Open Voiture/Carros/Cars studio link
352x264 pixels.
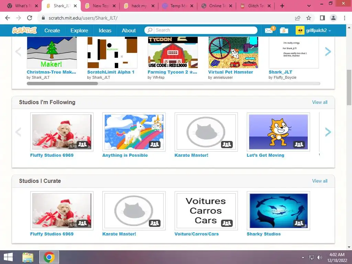pos(197,234)
